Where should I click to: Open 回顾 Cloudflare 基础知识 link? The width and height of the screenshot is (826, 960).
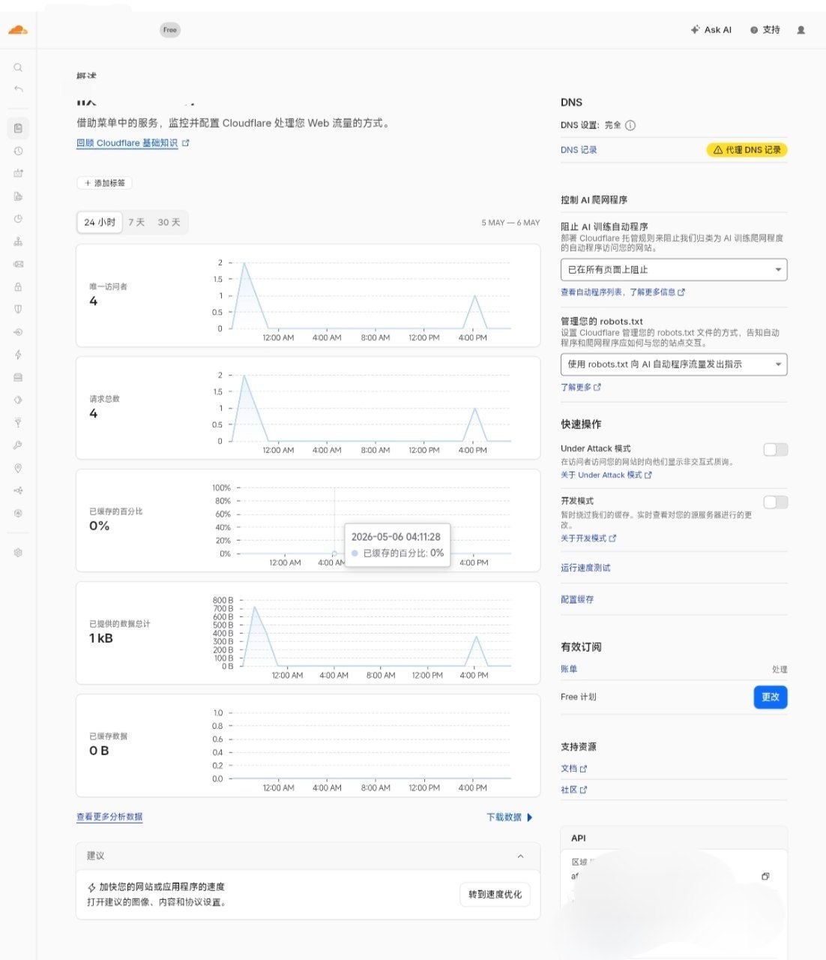tap(133, 143)
